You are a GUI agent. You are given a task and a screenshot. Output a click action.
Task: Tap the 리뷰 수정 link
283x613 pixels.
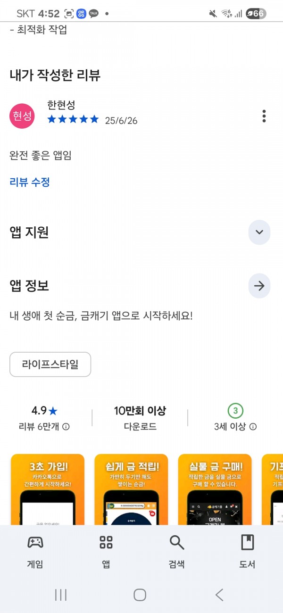click(30, 182)
